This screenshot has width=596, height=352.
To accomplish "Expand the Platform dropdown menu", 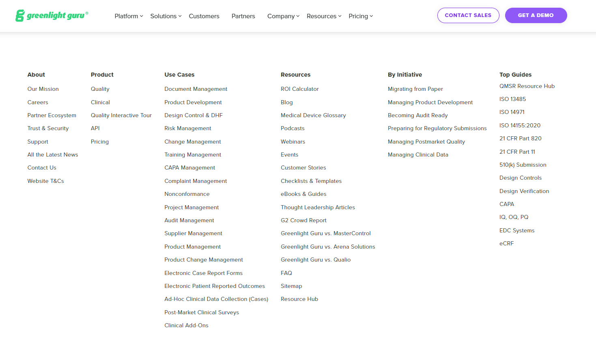I will click(x=129, y=16).
